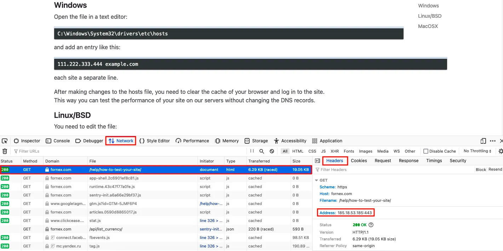This screenshot has height=251, width=503.
Task: Toggle responsive design mode icon
Action: 483,141
